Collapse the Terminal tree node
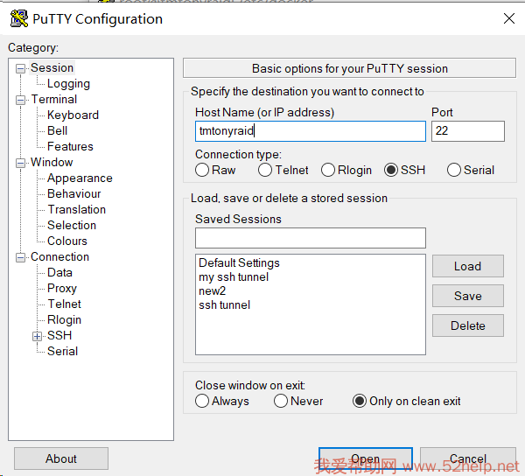The width and height of the screenshot is (525, 476). pyautogui.click(x=21, y=100)
